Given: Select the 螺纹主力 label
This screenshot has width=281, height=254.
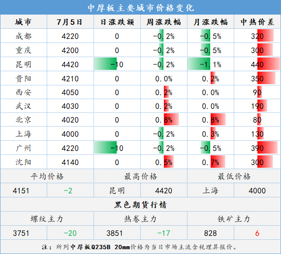Looking at the screenshot, I should 47,219.
